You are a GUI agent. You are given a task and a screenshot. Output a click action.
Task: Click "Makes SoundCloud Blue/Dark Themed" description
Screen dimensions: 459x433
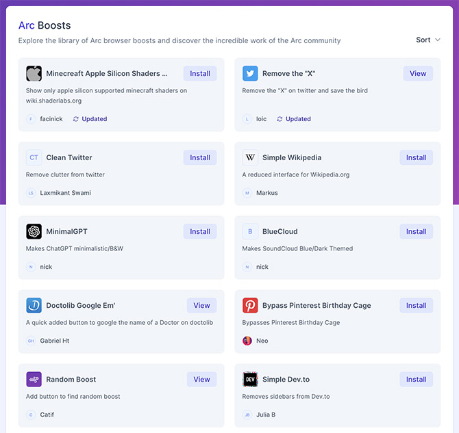(x=297, y=249)
